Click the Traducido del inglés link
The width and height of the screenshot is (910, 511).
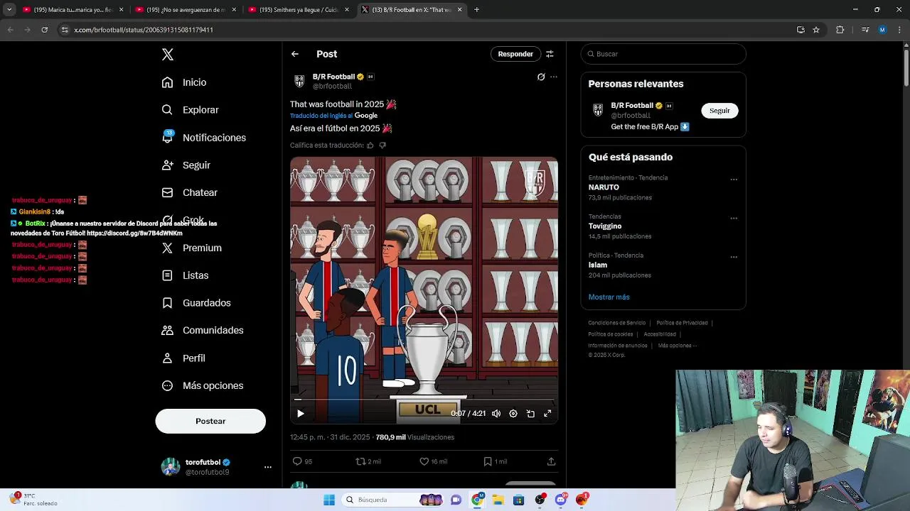(x=321, y=116)
